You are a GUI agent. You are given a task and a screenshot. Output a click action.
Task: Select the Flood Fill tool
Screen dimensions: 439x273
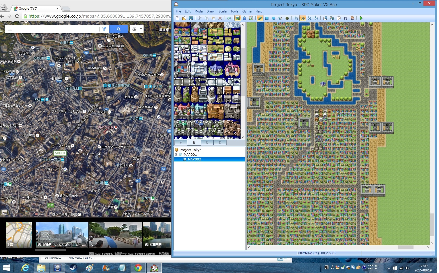click(280, 18)
